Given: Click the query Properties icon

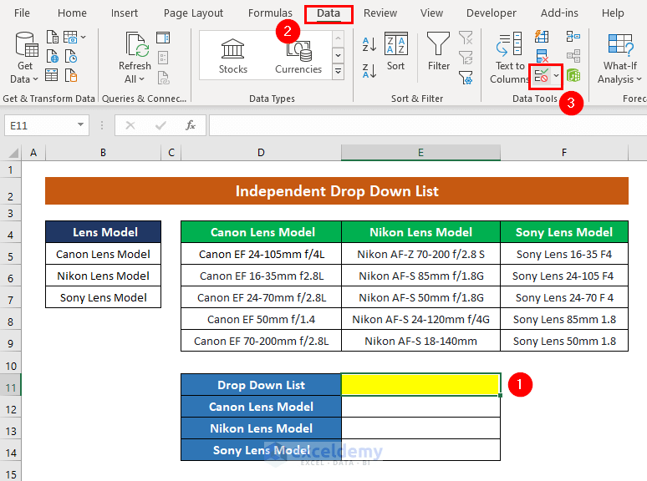Looking at the screenshot, I should 163,58.
